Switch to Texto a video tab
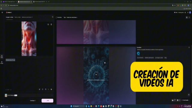Screen dimensions: 192x108 tap(17, 17)
